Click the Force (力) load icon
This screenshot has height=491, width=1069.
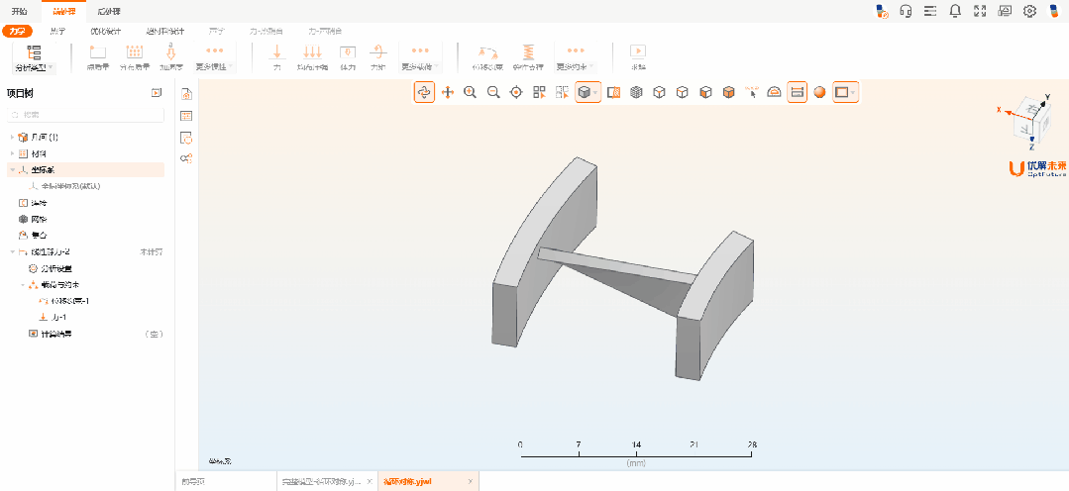(x=277, y=54)
